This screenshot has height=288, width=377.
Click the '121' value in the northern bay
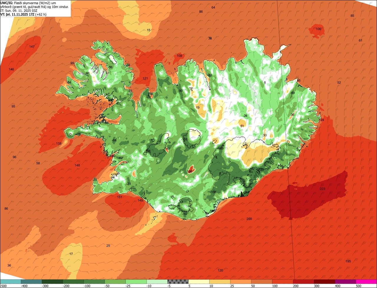145,78
